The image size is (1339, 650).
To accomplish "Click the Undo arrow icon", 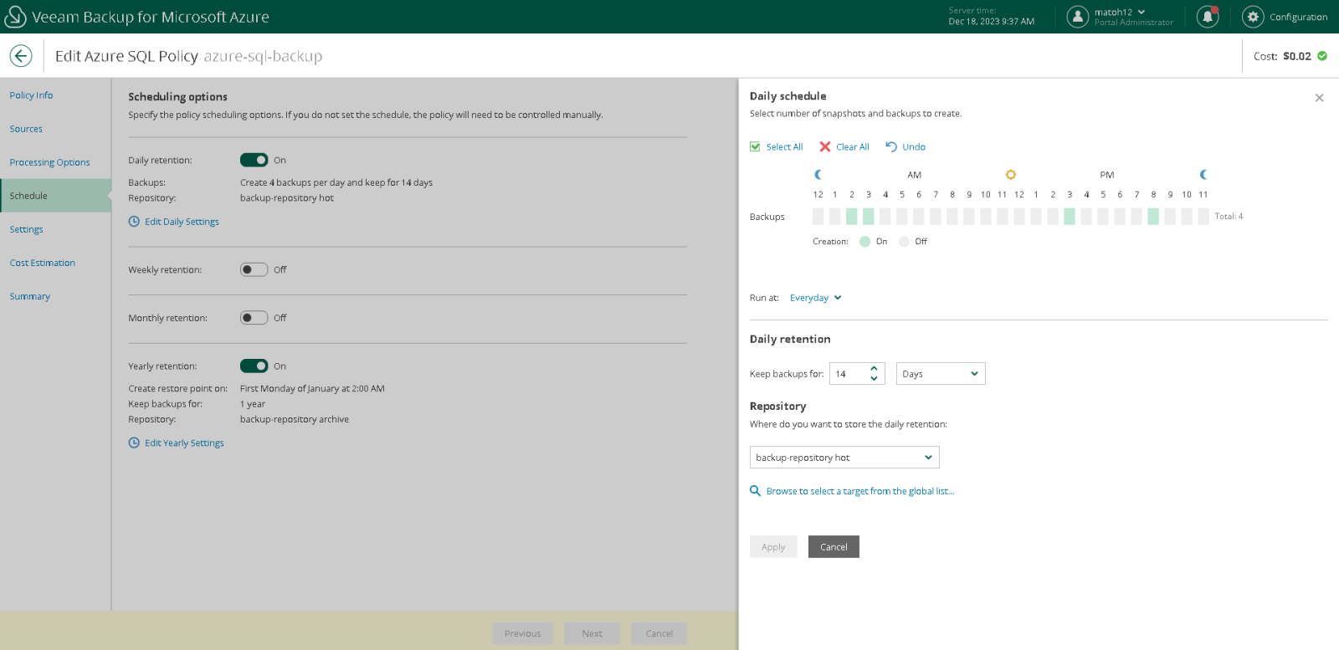I will click(891, 146).
